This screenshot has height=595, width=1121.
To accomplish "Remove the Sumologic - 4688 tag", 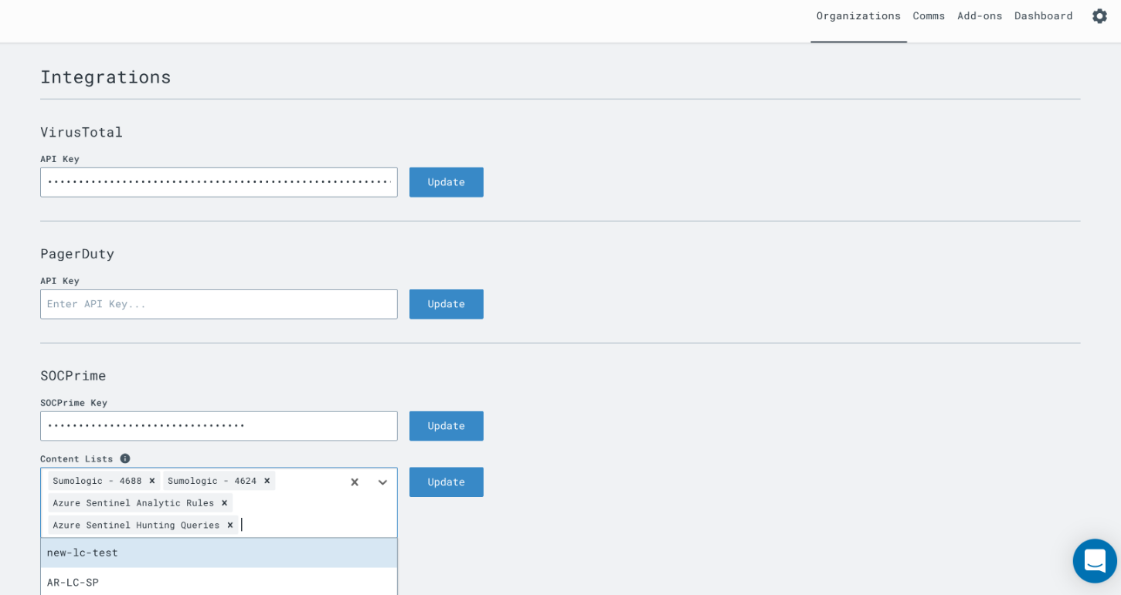I will pyautogui.click(x=152, y=481).
